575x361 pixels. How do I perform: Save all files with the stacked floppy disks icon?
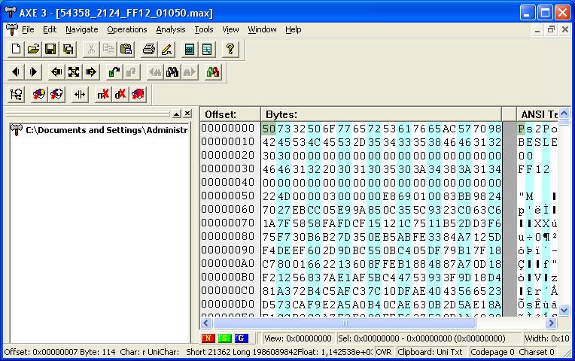68,49
